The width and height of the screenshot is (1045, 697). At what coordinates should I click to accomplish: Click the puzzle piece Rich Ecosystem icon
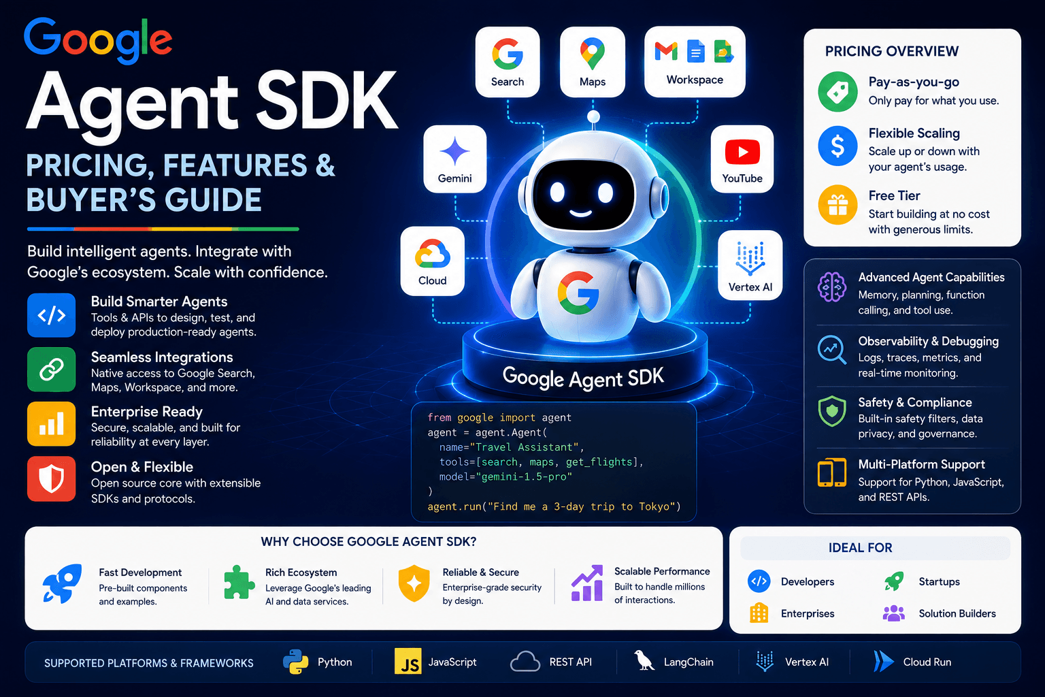point(239,583)
